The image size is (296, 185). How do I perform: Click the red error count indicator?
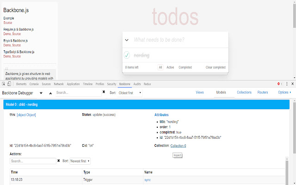point(279,84)
